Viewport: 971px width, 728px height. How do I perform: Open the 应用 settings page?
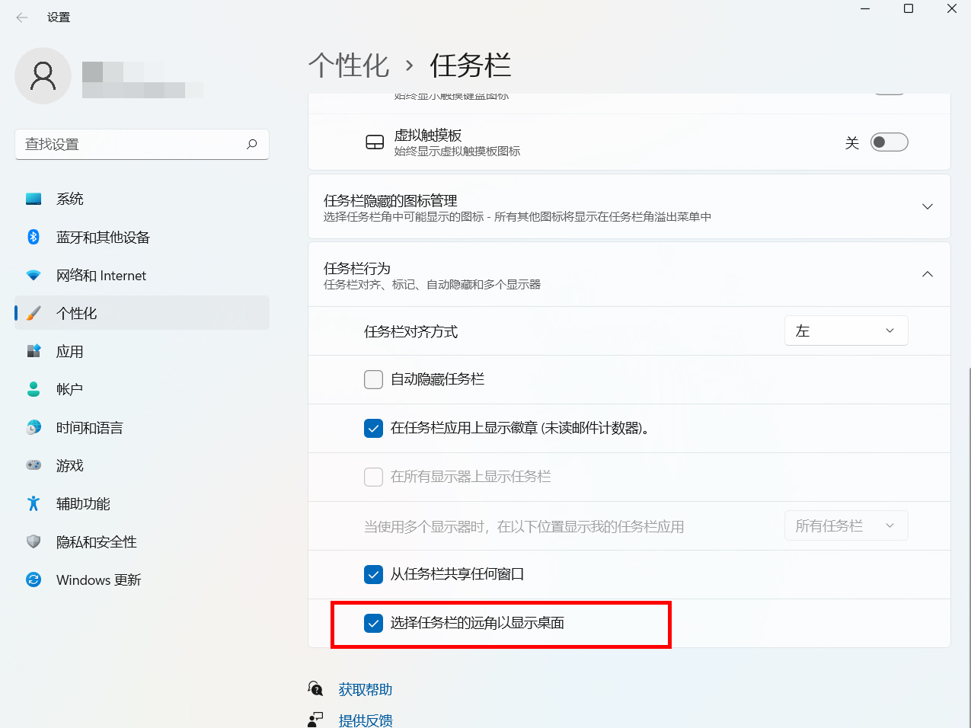69,351
